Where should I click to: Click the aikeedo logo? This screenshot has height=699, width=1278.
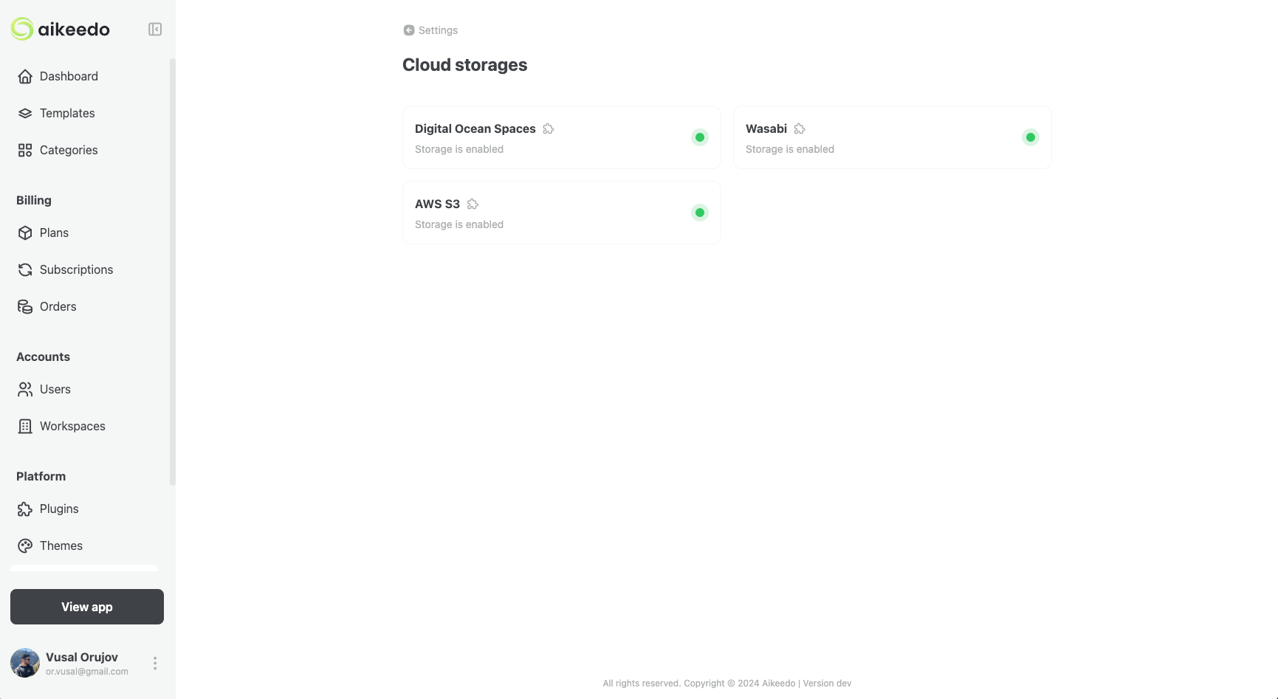(60, 30)
